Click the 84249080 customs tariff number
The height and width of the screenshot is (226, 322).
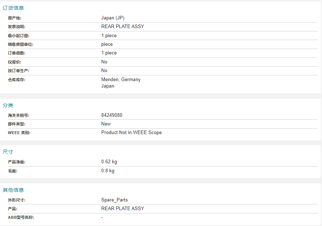pos(112,115)
